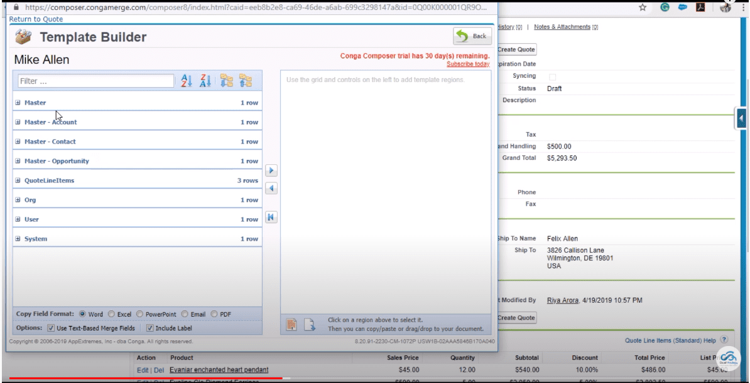The width and height of the screenshot is (750, 383).
Task: Click the Grand Total value $5,293.50
Action: (x=562, y=158)
